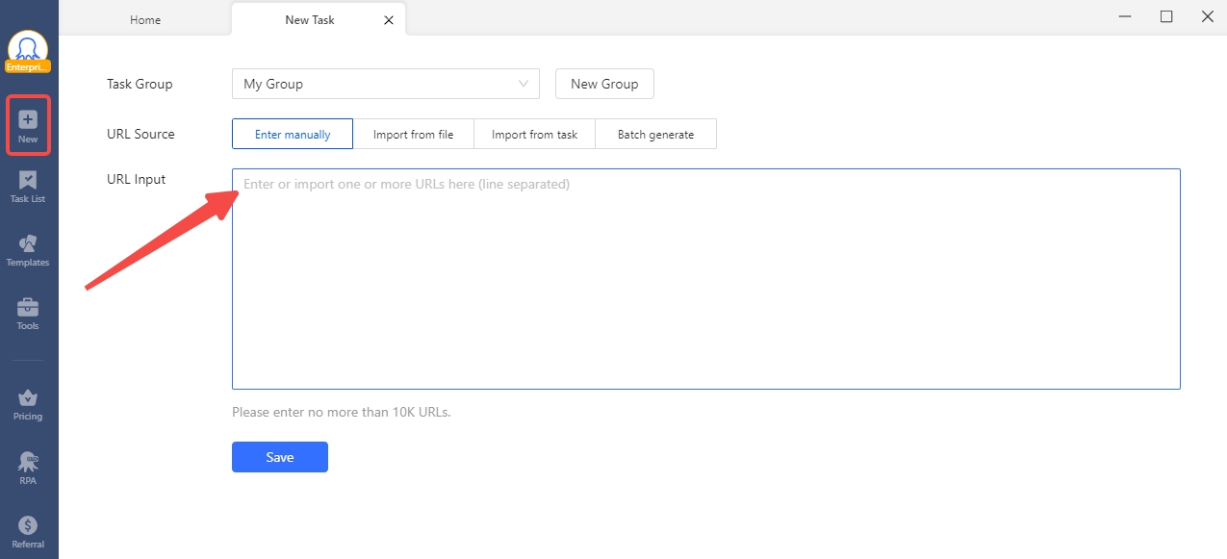Open the RPA robot icon
Viewport: 1227px width, 559px height.
(28, 462)
